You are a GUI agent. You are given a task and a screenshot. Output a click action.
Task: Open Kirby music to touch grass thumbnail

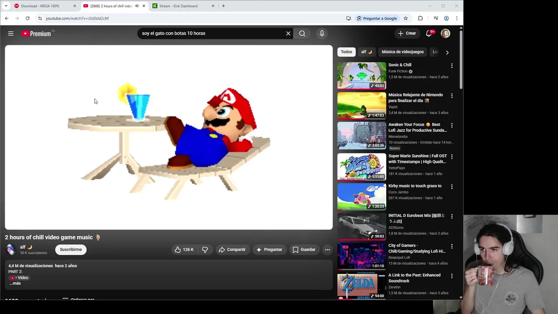(x=362, y=196)
